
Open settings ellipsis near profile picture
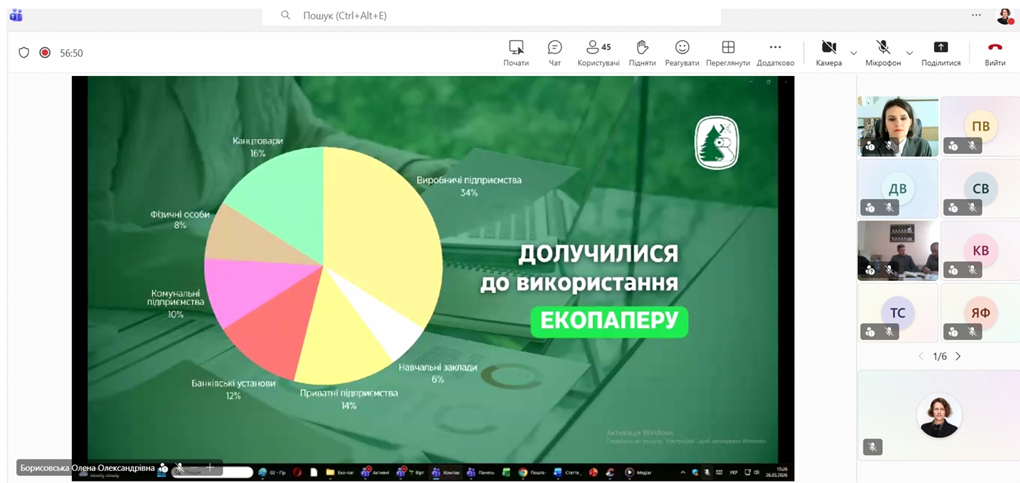(x=976, y=15)
